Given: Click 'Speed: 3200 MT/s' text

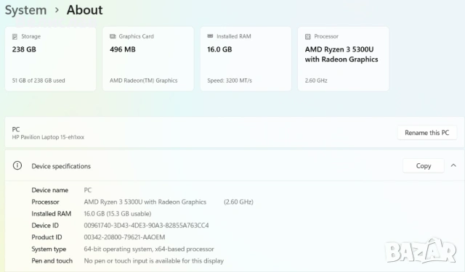Looking at the screenshot, I should click(230, 81).
